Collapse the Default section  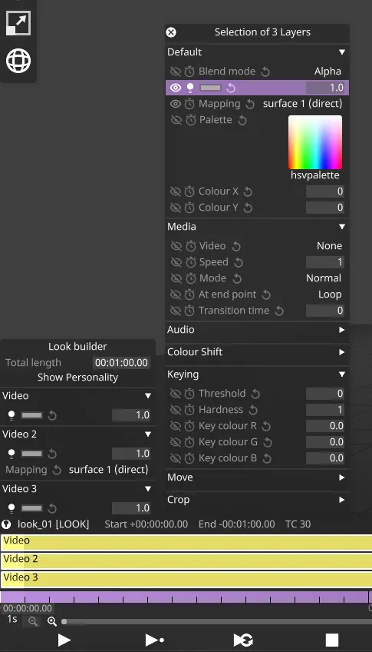tap(342, 52)
